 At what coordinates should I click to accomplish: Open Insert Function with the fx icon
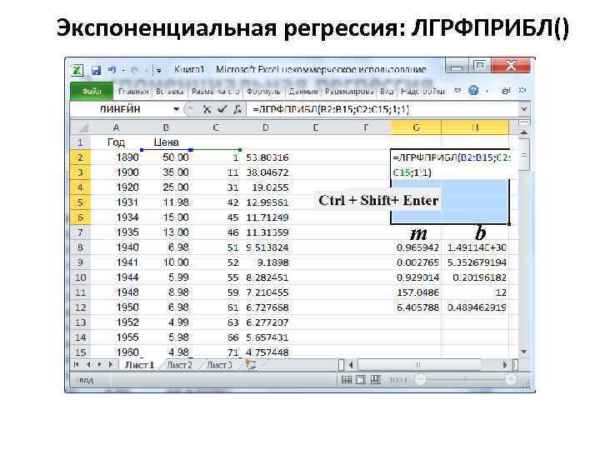pyautogui.click(x=237, y=110)
